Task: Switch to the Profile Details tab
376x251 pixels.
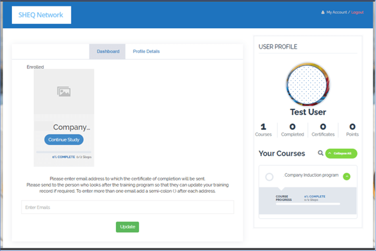Action: (x=145, y=51)
